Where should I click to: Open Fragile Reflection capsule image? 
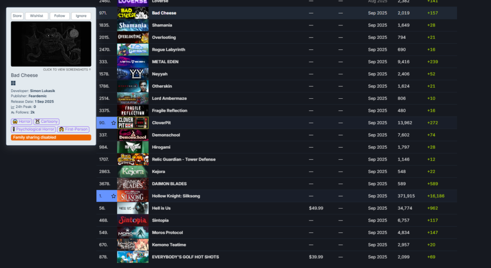point(133,111)
